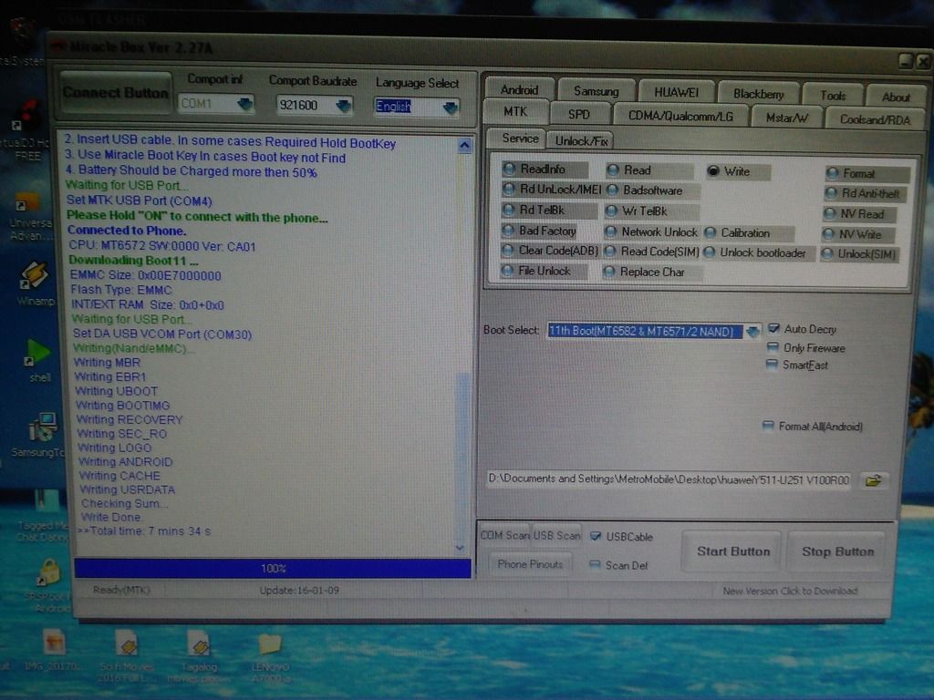Viewport: 934px width, 700px height.
Task: Expand the Boot Select dropdown list
Action: pos(752,332)
